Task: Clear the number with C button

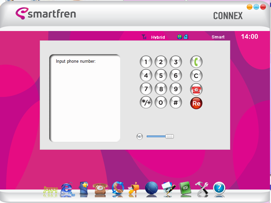Action: 196,76
